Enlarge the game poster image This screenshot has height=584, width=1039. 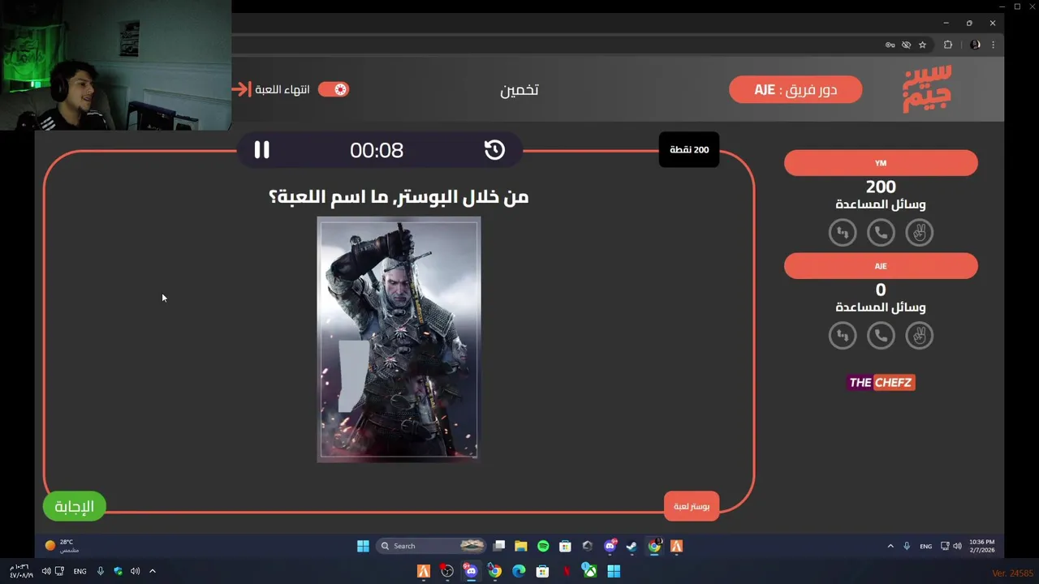(x=398, y=340)
